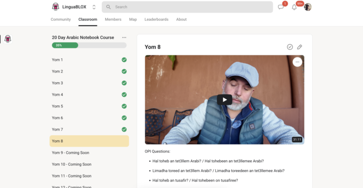Screen dimensions: 363x188
Task: Open Yom 9 - Coming Soon
Action: point(89,153)
